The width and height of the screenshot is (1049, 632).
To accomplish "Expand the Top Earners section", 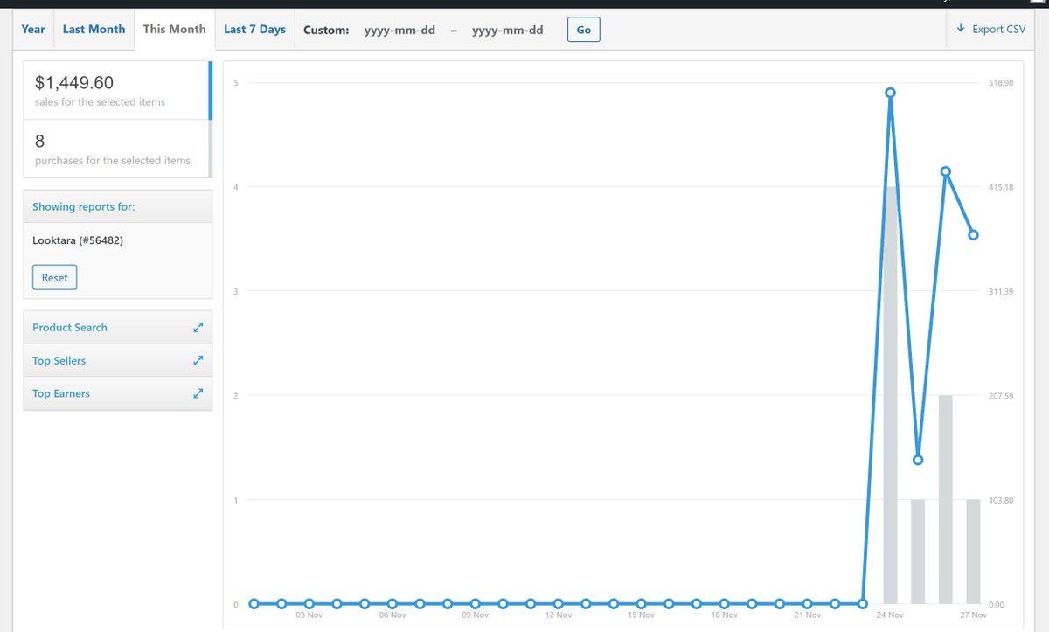I will [118, 393].
